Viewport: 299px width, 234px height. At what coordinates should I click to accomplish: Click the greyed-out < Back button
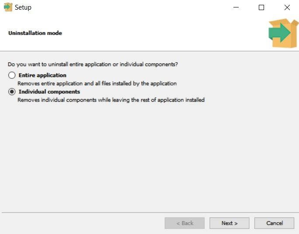184,223
